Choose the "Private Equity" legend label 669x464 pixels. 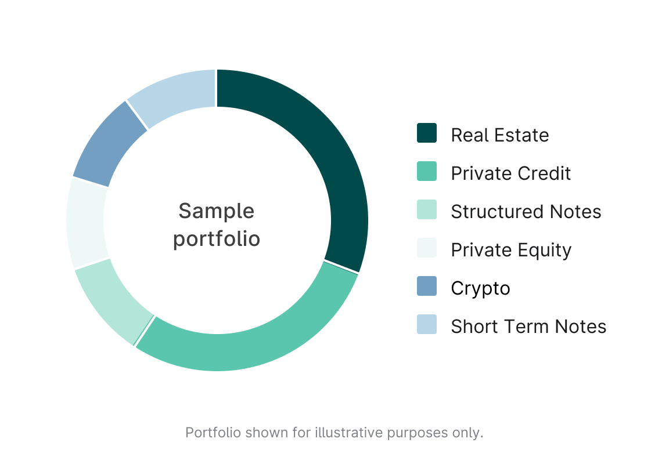click(511, 250)
